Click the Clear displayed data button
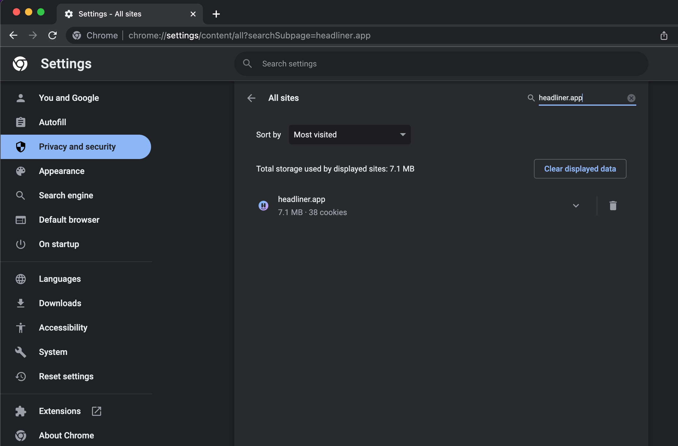678x446 pixels. click(580, 169)
